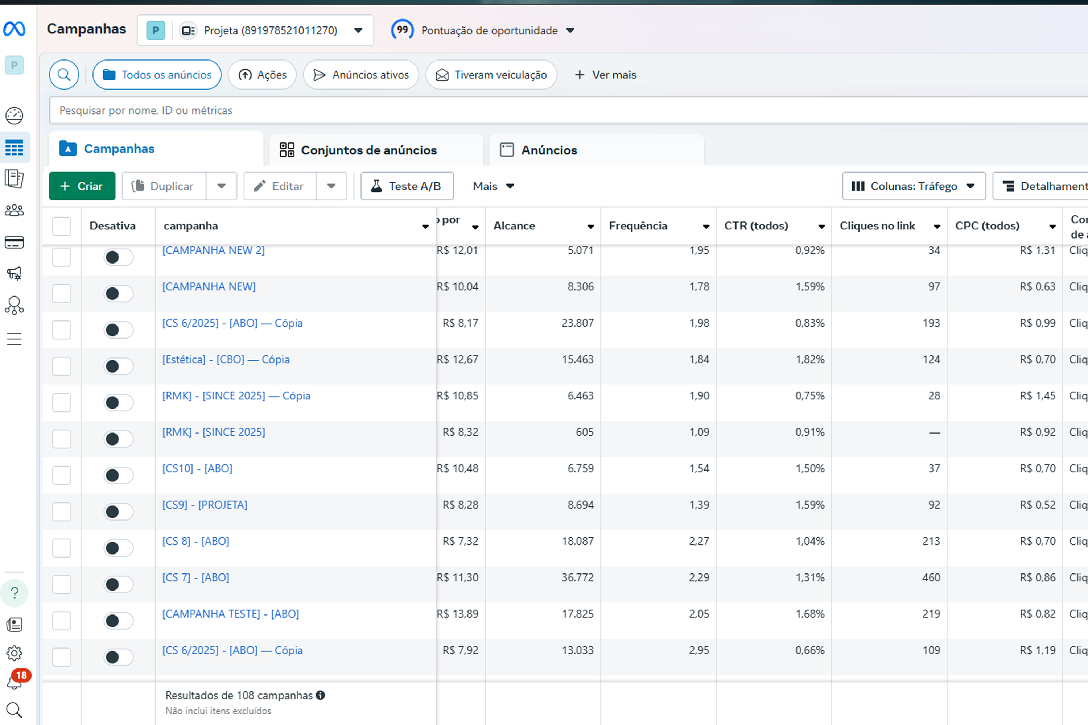Open the Duplicar dropdown arrow
1088x725 pixels.
click(222, 186)
